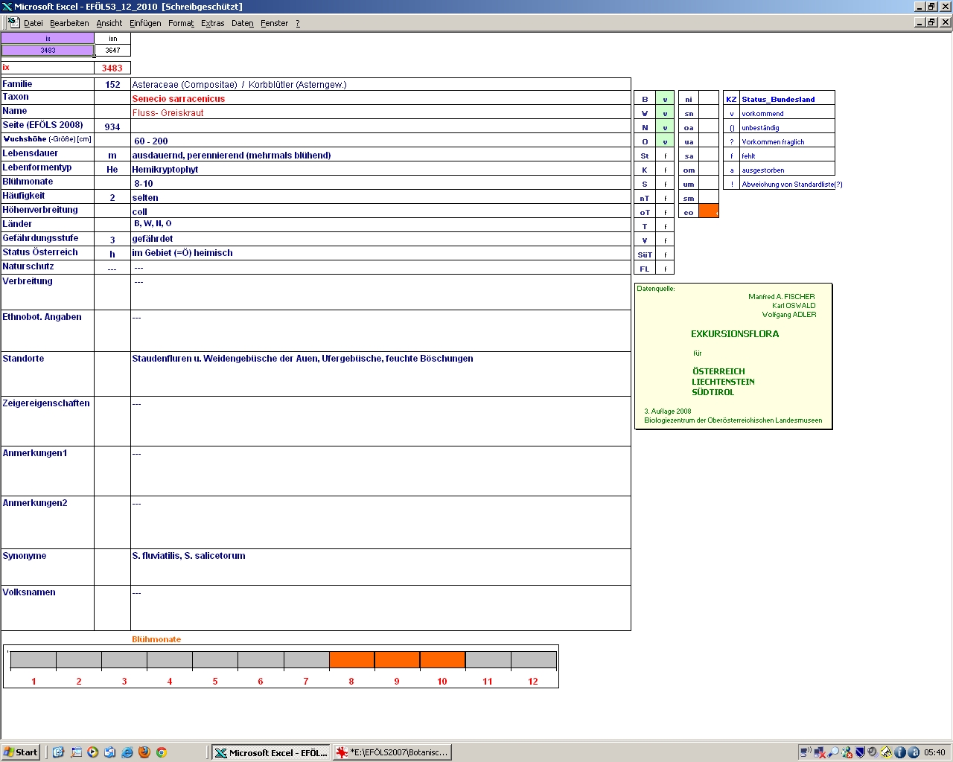
Task: Click the quick launch icon left of Internet Explorer
Action: coord(110,752)
